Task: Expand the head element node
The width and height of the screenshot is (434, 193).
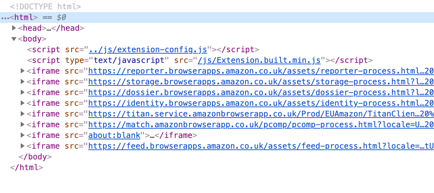Action: click(14, 28)
